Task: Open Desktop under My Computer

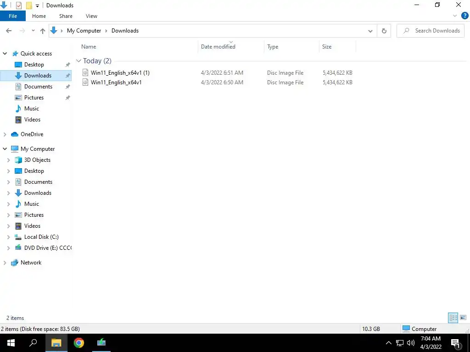Action: pyautogui.click(x=34, y=171)
